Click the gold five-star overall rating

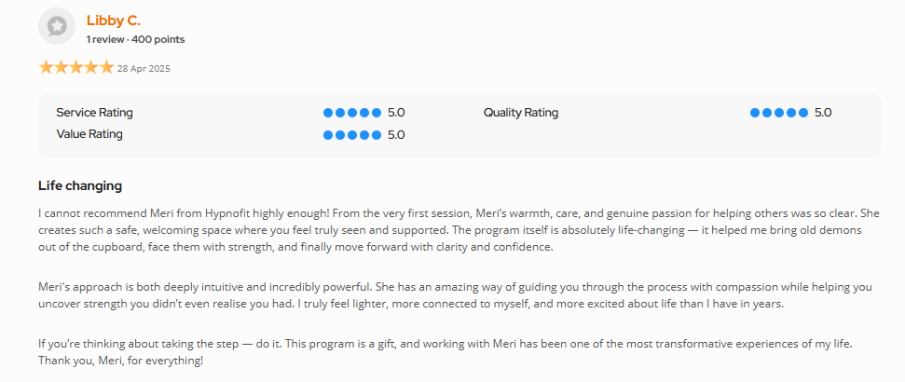coord(75,68)
